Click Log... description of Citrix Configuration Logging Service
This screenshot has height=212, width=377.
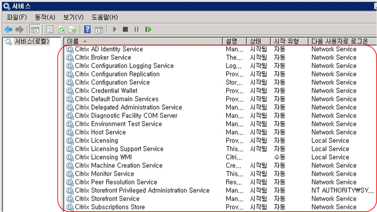[234, 66]
